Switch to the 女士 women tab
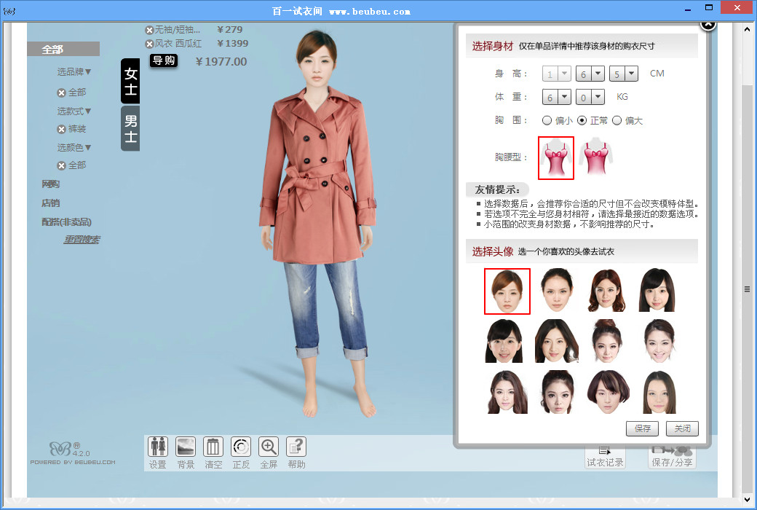Viewport: 757px width, 510px height. [130, 81]
